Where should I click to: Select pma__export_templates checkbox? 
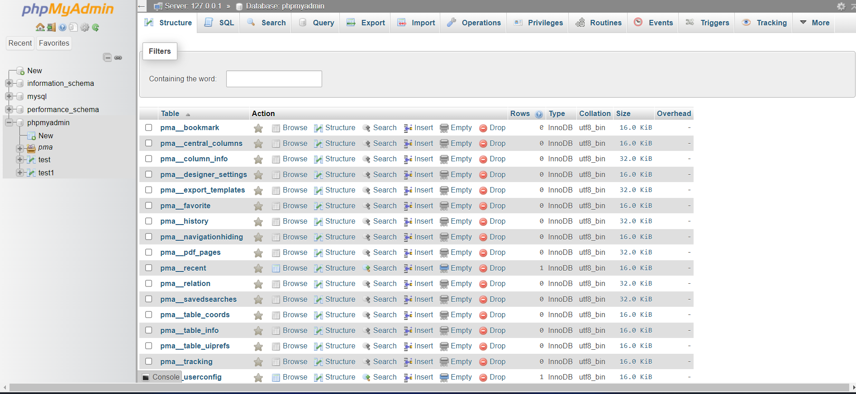pos(148,190)
